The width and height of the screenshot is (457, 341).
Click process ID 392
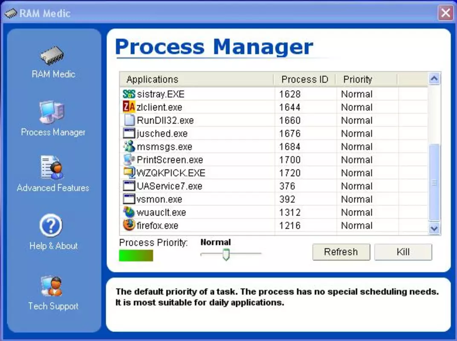coord(287,199)
